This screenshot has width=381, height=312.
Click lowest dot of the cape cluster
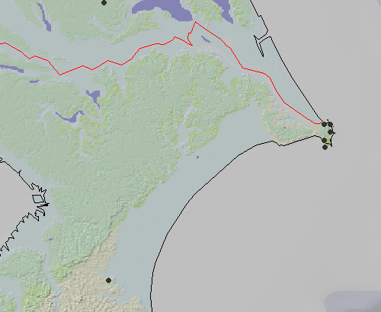pos(325,147)
